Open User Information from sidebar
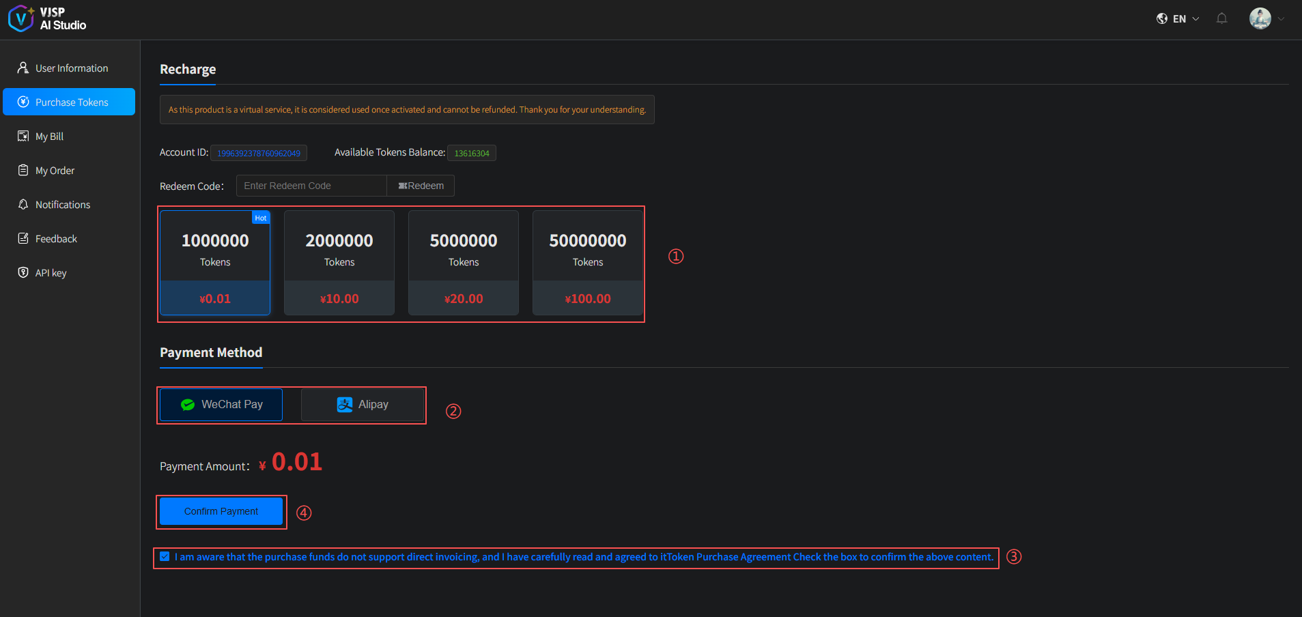The height and width of the screenshot is (617, 1302). pos(71,68)
